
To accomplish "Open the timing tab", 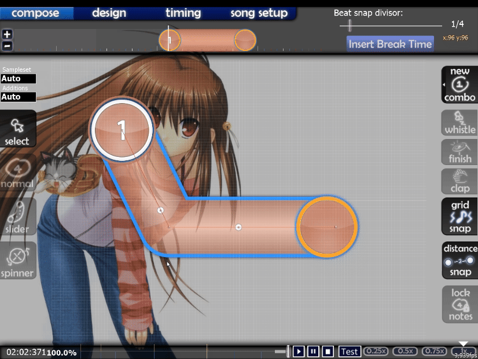I will pyautogui.click(x=183, y=13).
